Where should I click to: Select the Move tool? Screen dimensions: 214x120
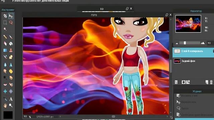tap(11, 16)
